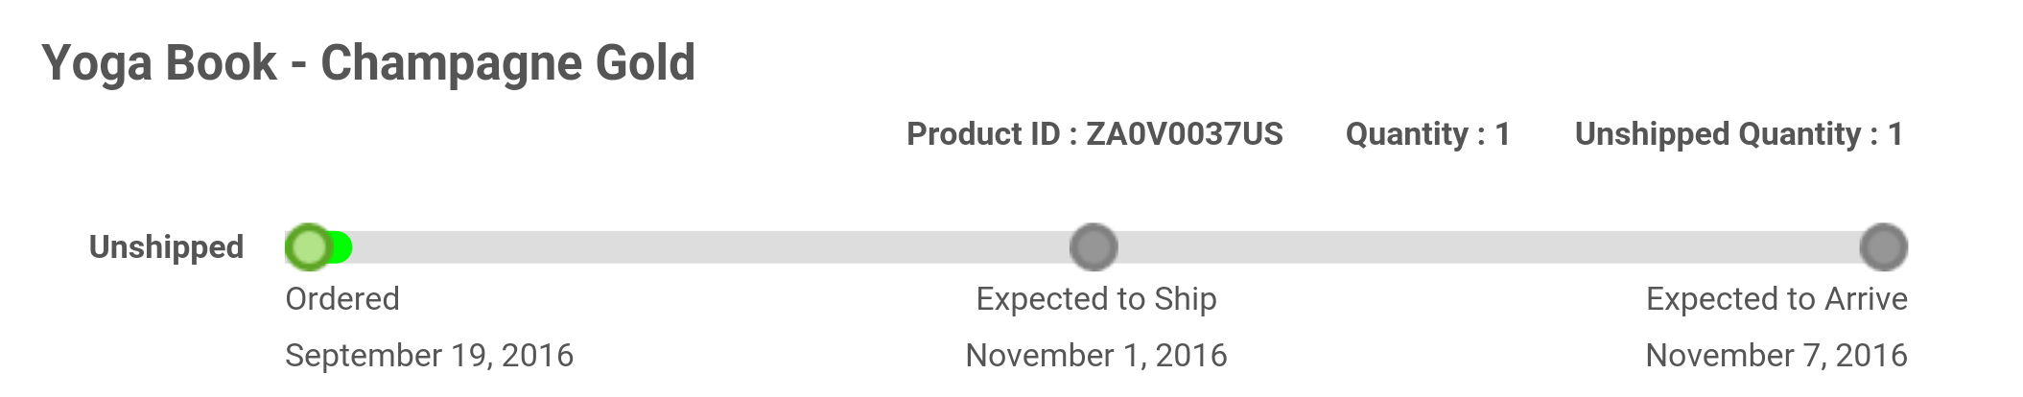This screenshot has height=397, width=2023.
Task: Click the Unshipped status label
Action: 166,247
